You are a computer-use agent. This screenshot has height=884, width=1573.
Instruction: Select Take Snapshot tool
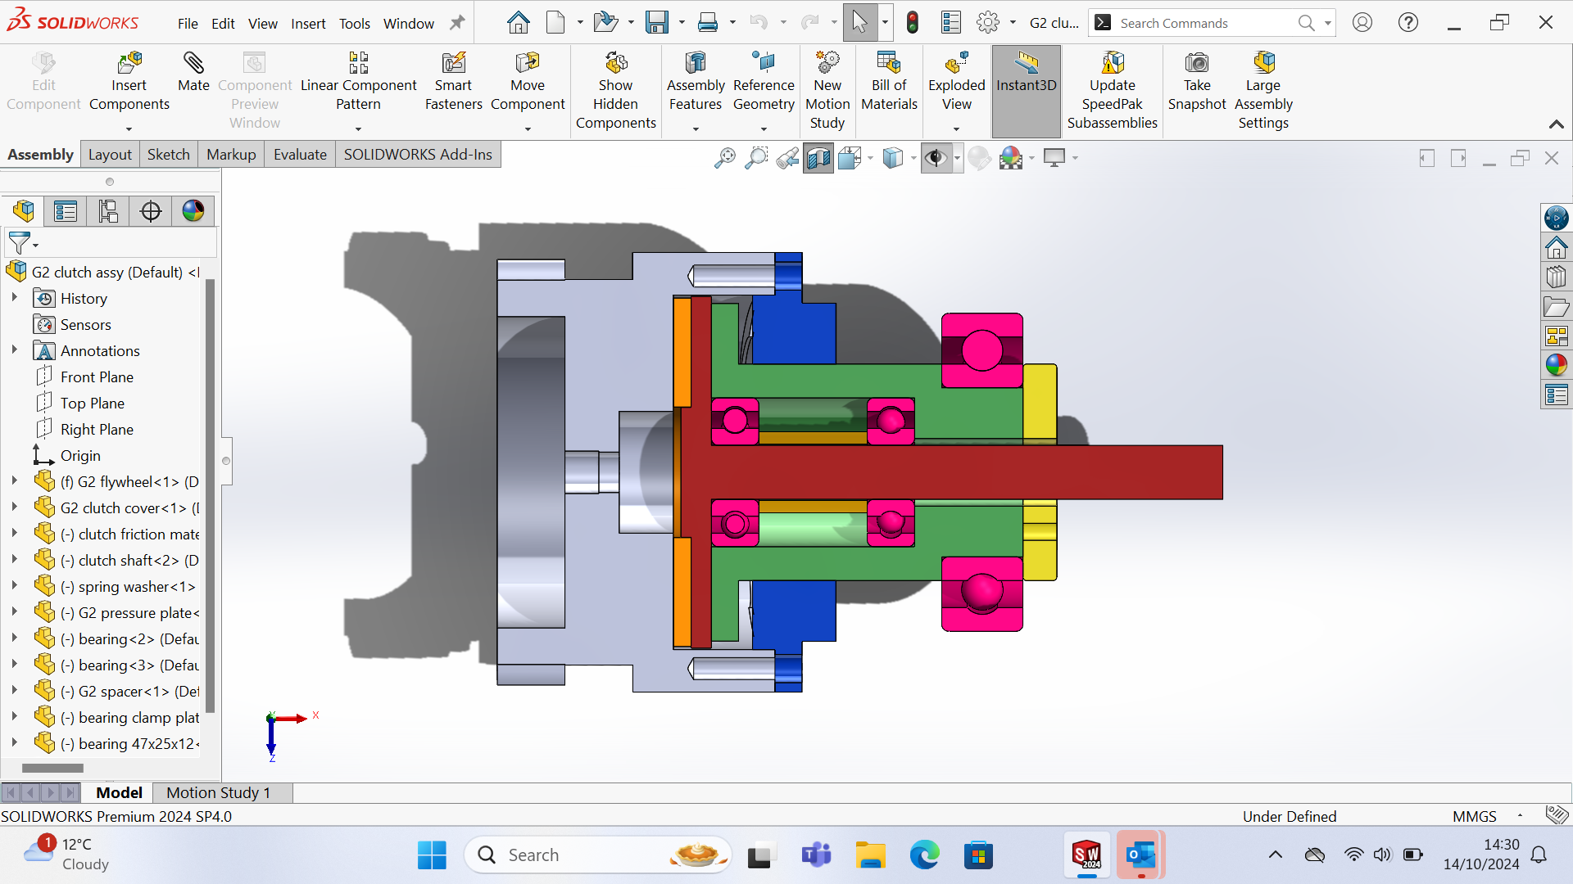coord(1196,65)
